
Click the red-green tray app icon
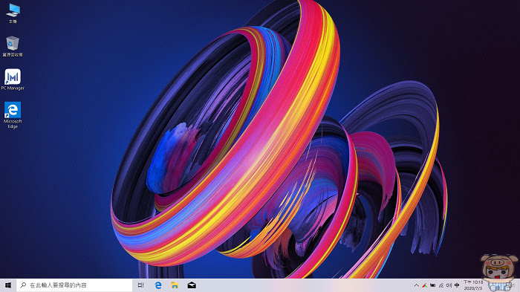pyautogui.click(x=424, y=285)
